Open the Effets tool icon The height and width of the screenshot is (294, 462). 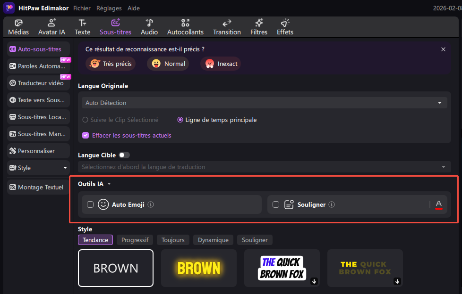[285, 23]
